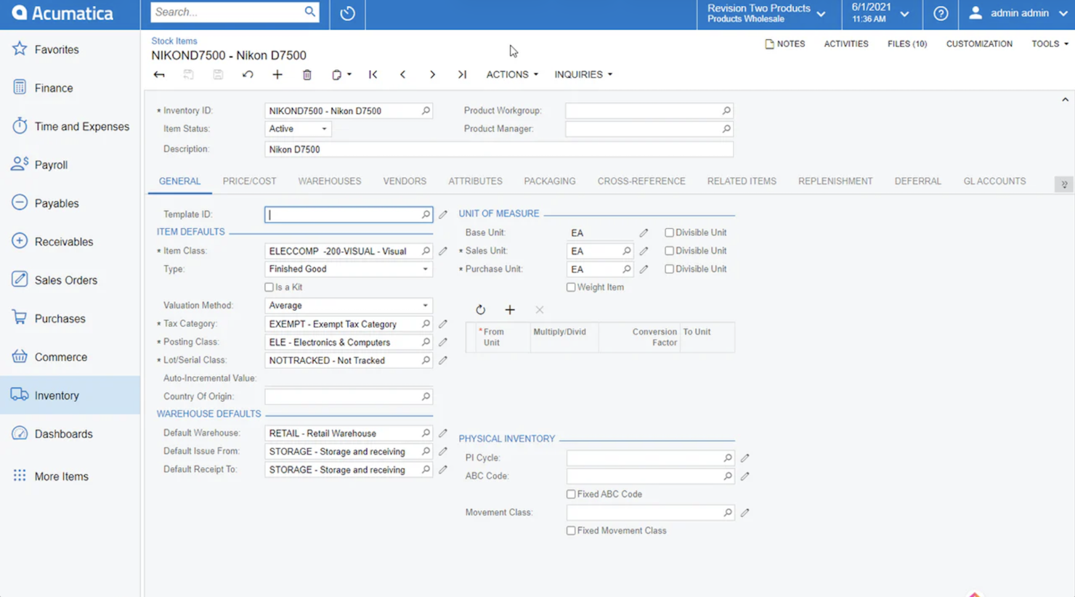Create a new record with the plus icon
Viewport: 1075px width, 597px height.
point(277,74)
